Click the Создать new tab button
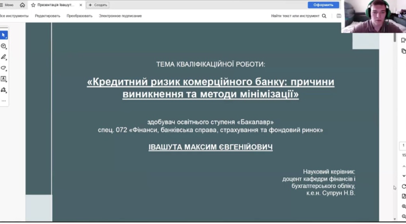Viewport: 406px width, 224px height. pos(98,5)
